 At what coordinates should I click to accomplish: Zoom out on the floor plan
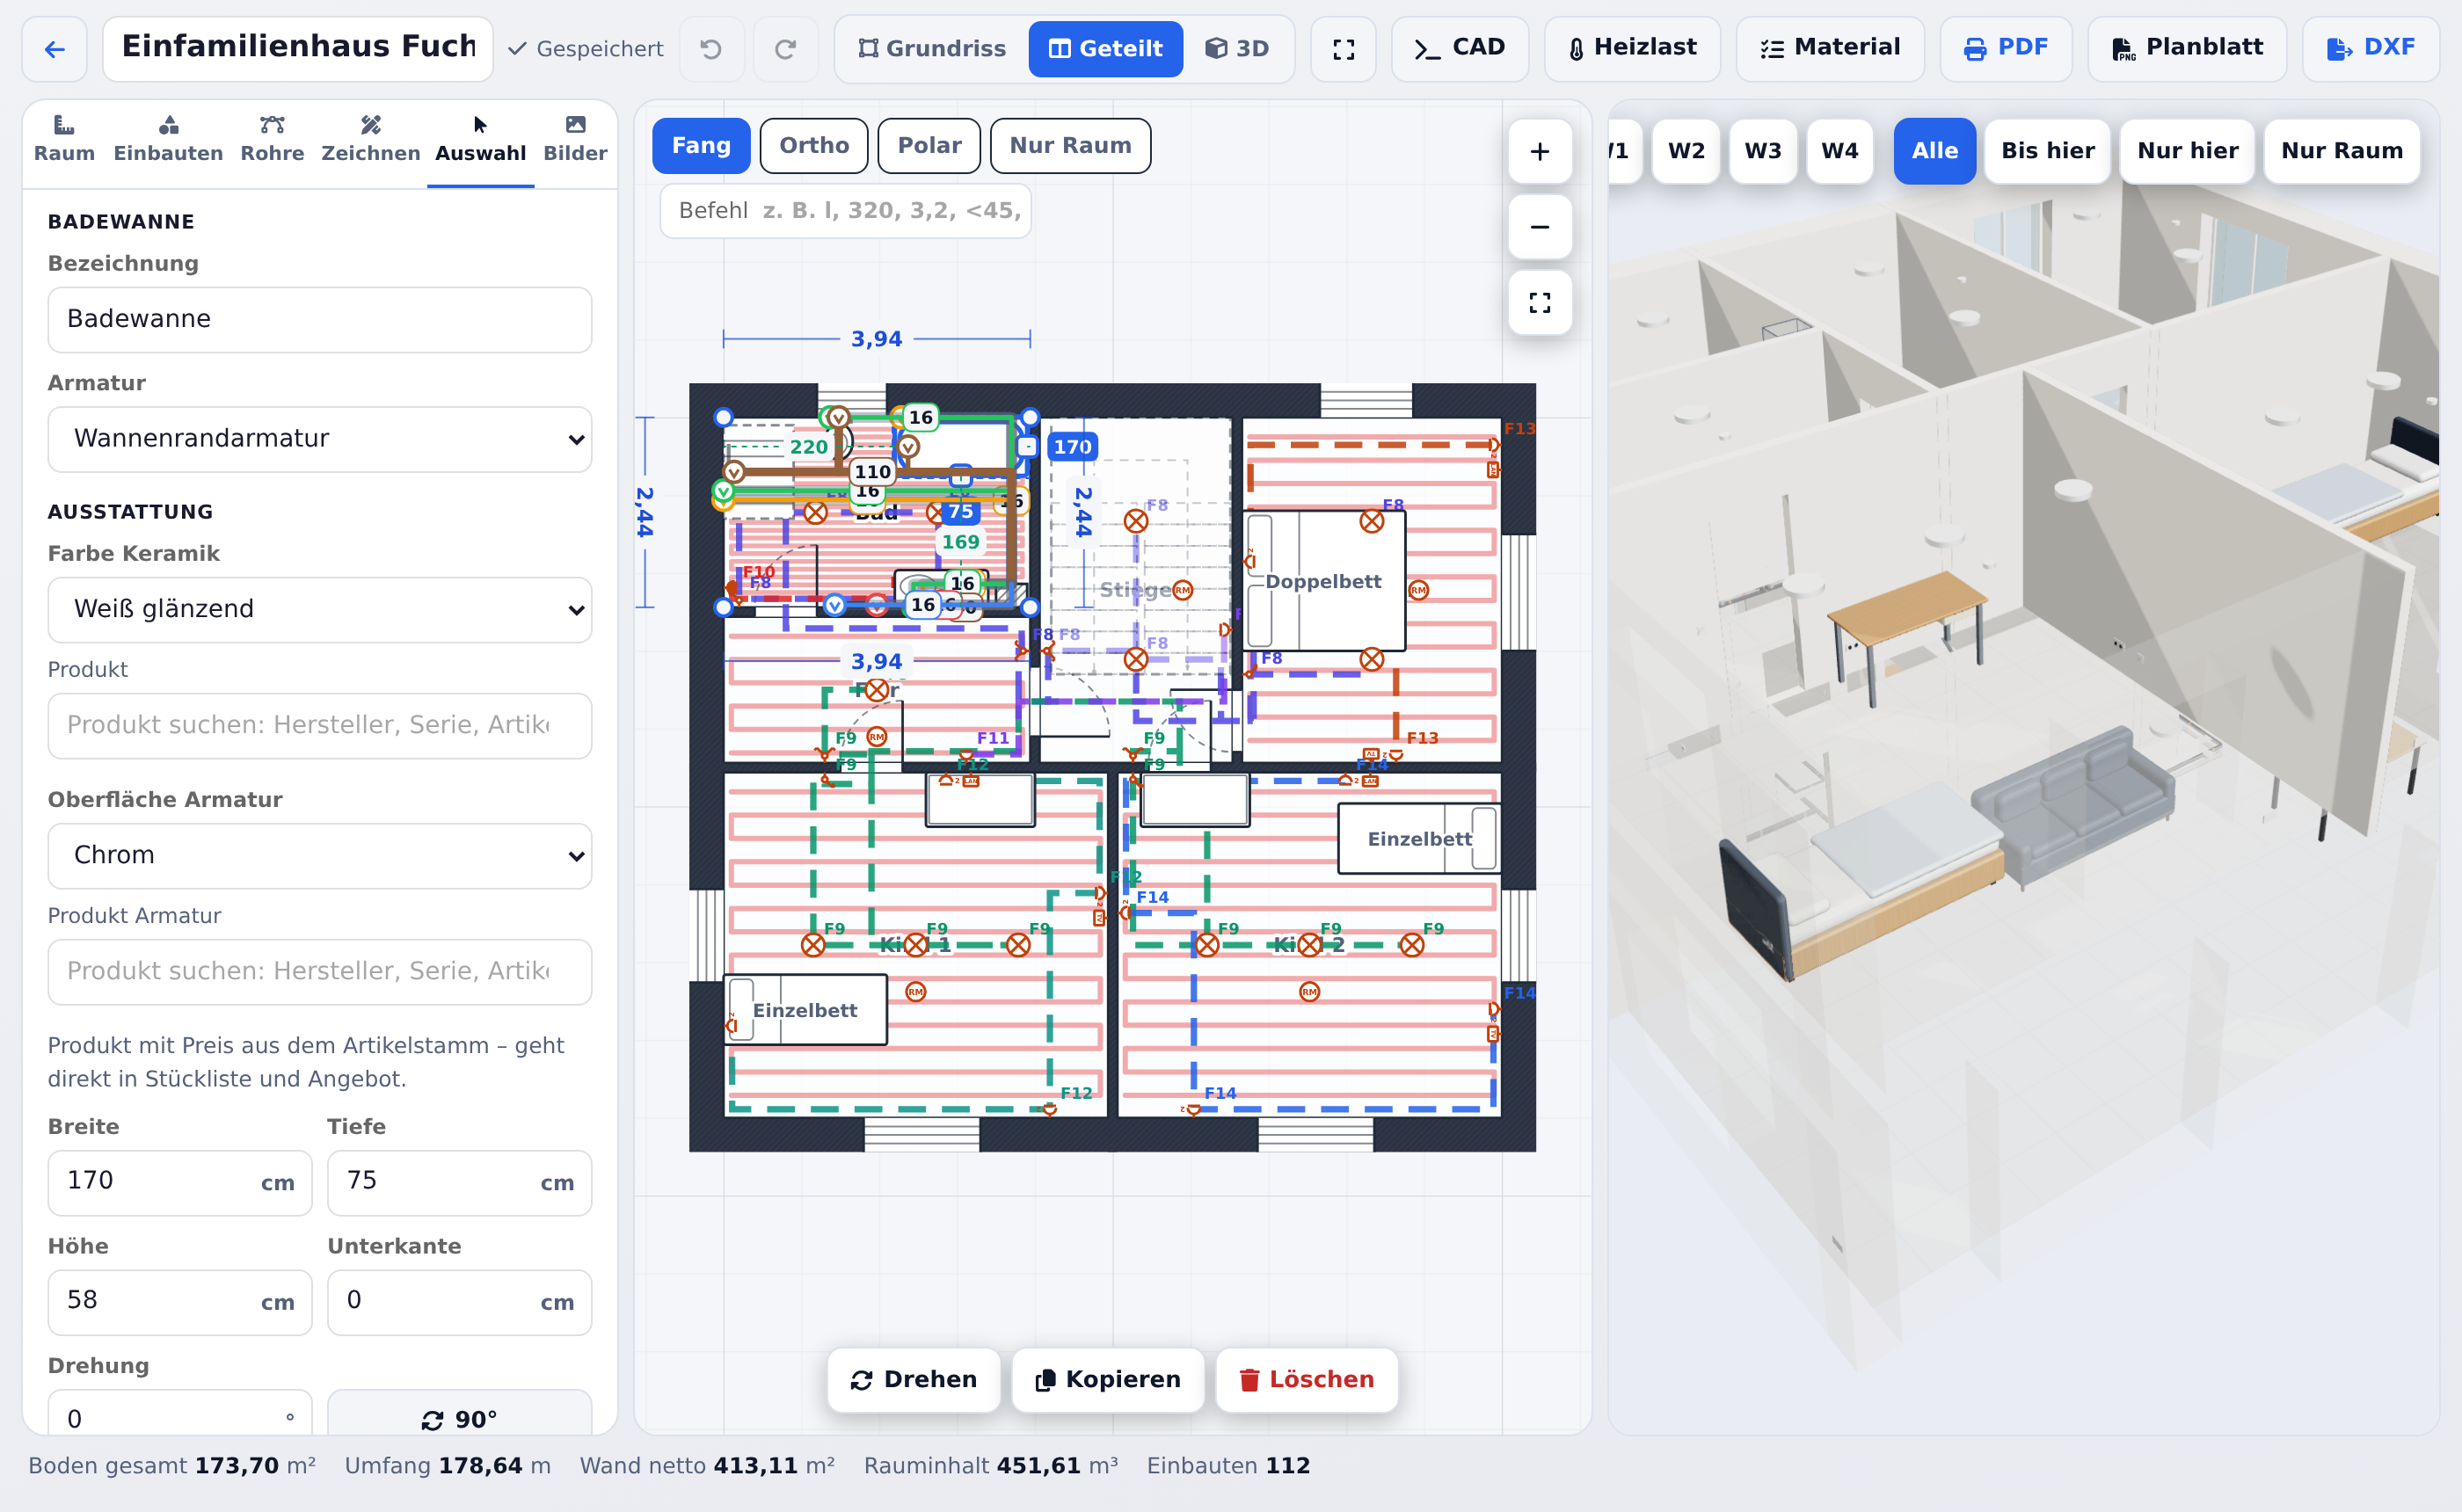[1540, 227]
